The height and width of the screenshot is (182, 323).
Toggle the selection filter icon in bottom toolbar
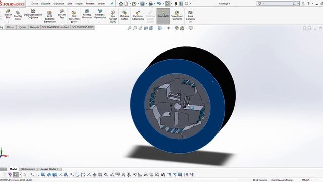tap(10, 175)
